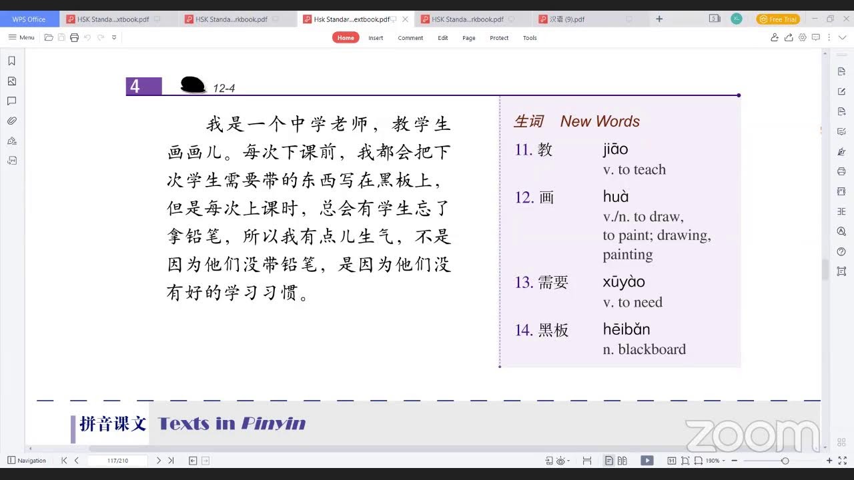Select the Protect ribbon tab
854x480 pixels.
(x=499, y=38)
